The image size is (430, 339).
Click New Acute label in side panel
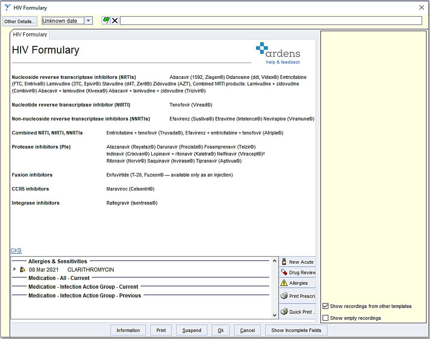(x=301, y=262)
